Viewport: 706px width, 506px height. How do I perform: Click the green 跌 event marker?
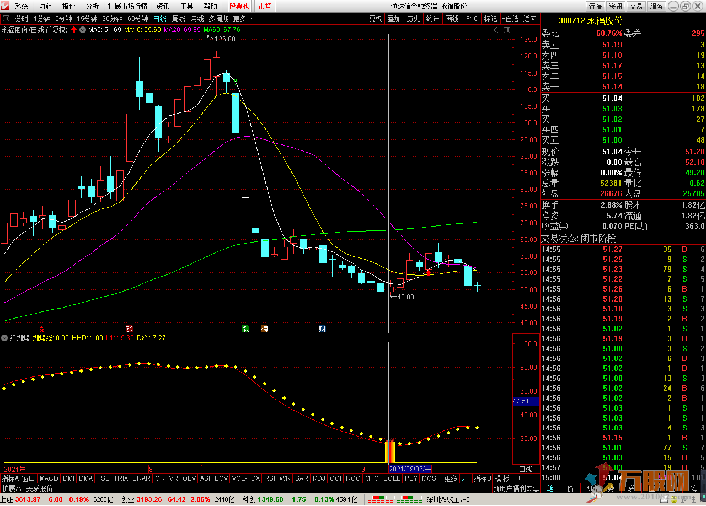point(245,329)
